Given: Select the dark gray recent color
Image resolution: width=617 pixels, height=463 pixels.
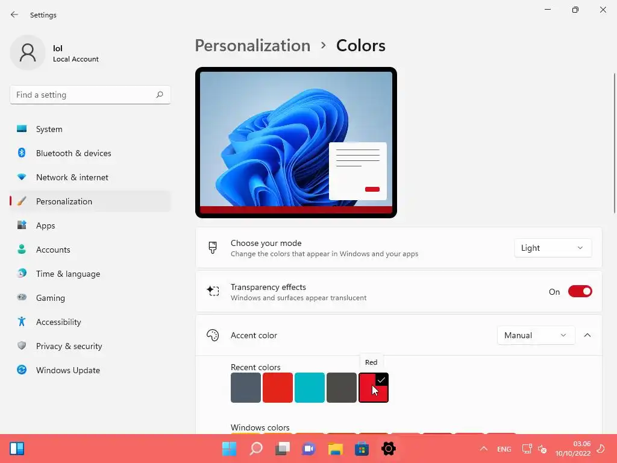Looking at the screenshot, I should 341,388.
